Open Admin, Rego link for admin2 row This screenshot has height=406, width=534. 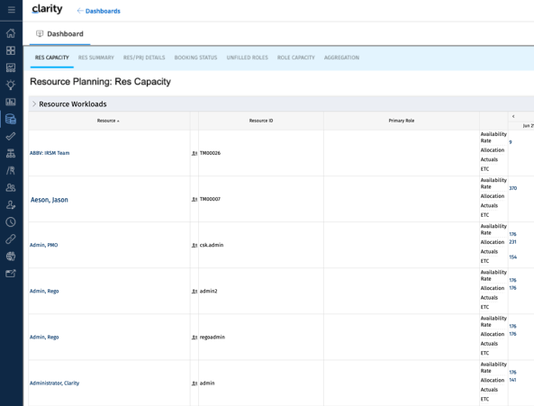44,291
